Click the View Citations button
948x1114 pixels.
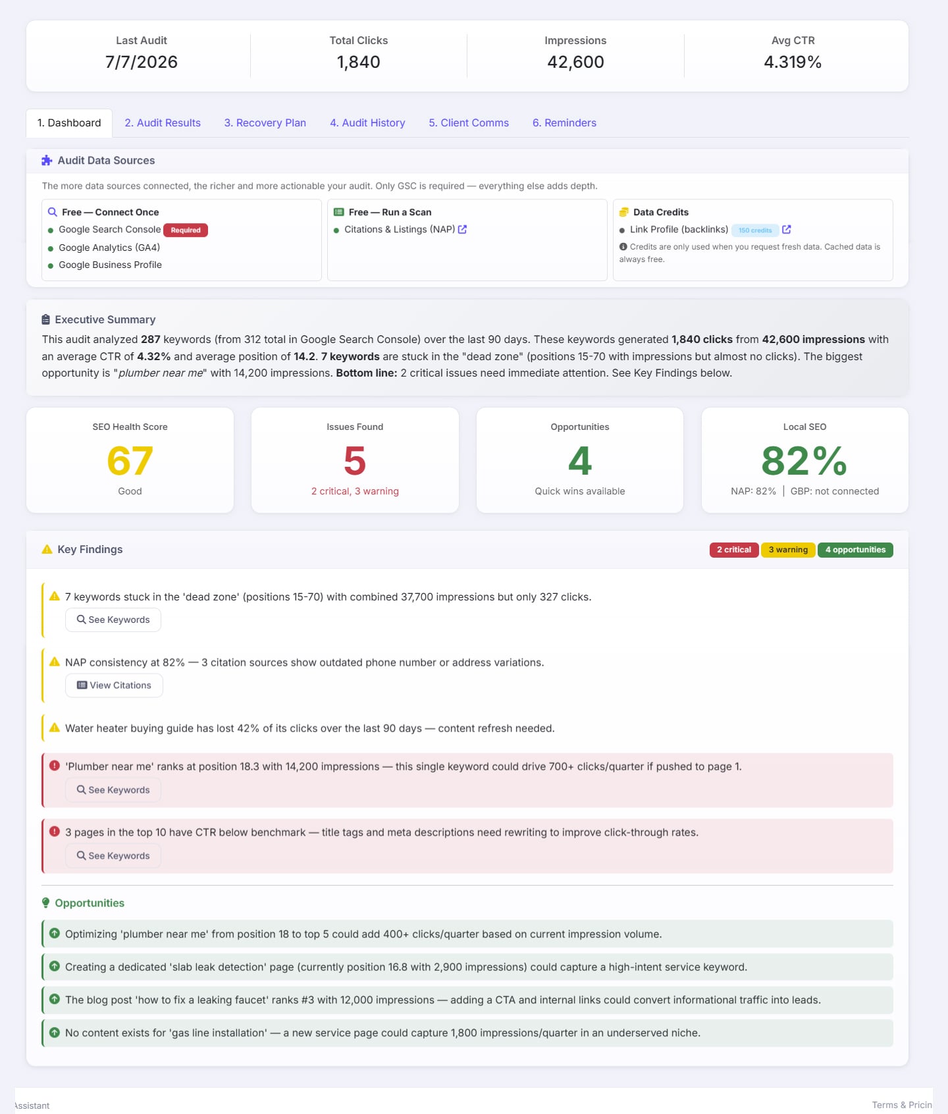[x=114, y=685]
